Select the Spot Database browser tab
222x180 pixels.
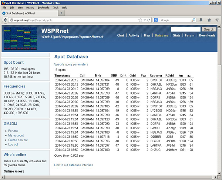coord(30,13)
